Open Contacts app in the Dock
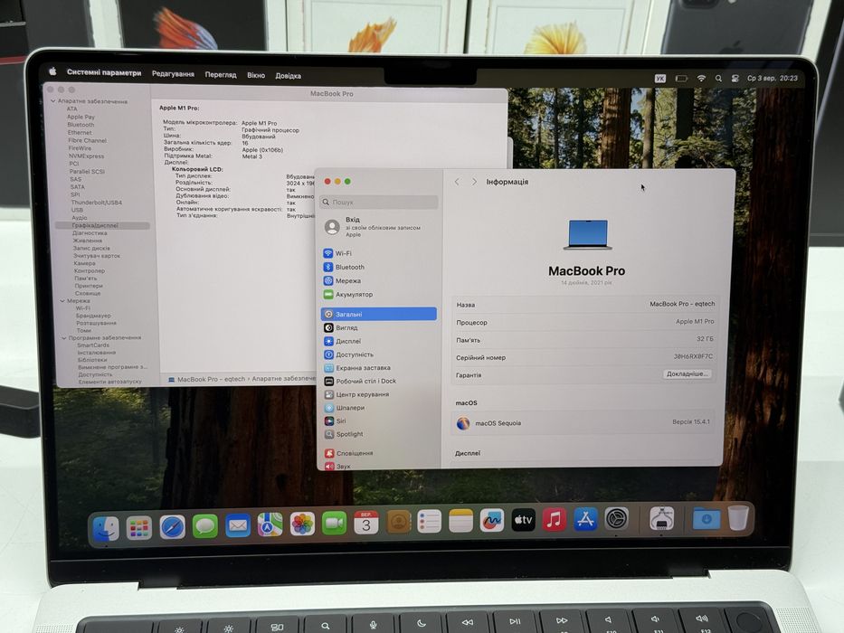Viewport: 844px width, 633px height. point(398,522)
